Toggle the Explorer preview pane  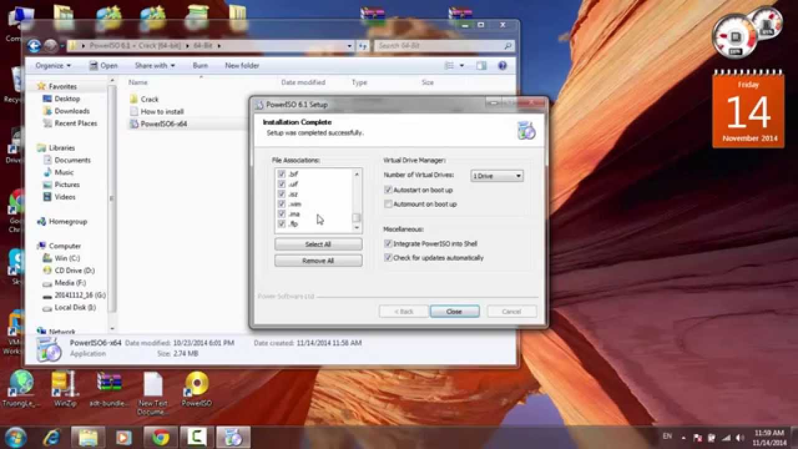[481, 65]
